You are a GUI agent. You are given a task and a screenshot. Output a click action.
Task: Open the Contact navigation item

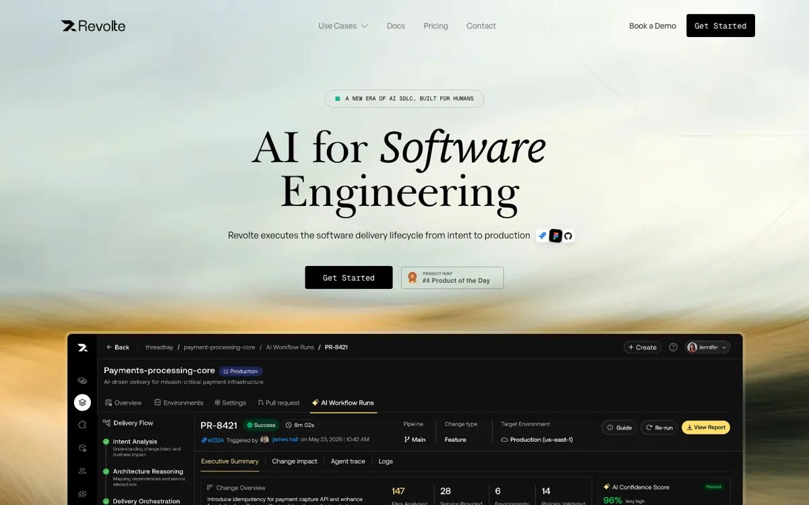[x=481, y=26]
